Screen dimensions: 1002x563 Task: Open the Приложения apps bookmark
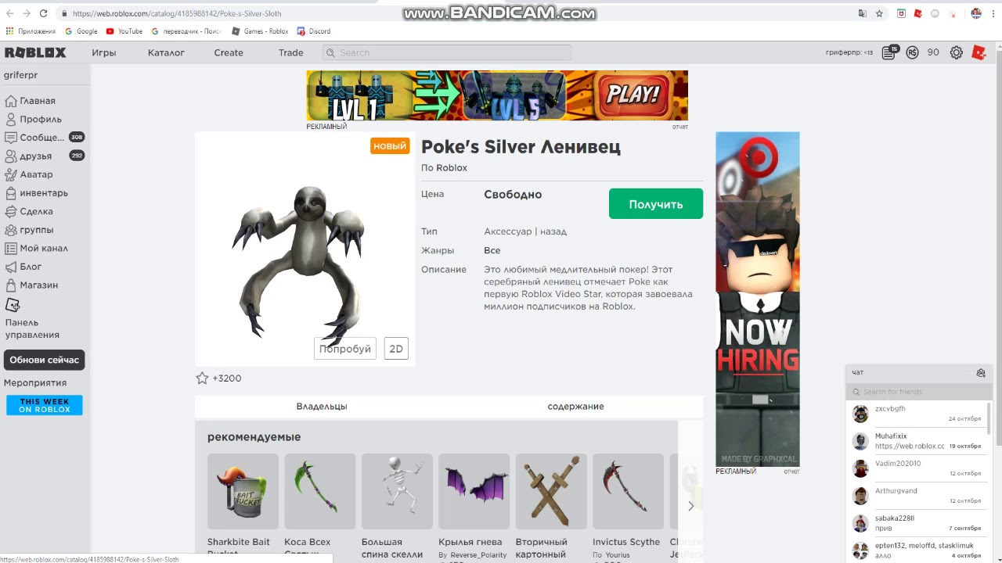(31, 31)
